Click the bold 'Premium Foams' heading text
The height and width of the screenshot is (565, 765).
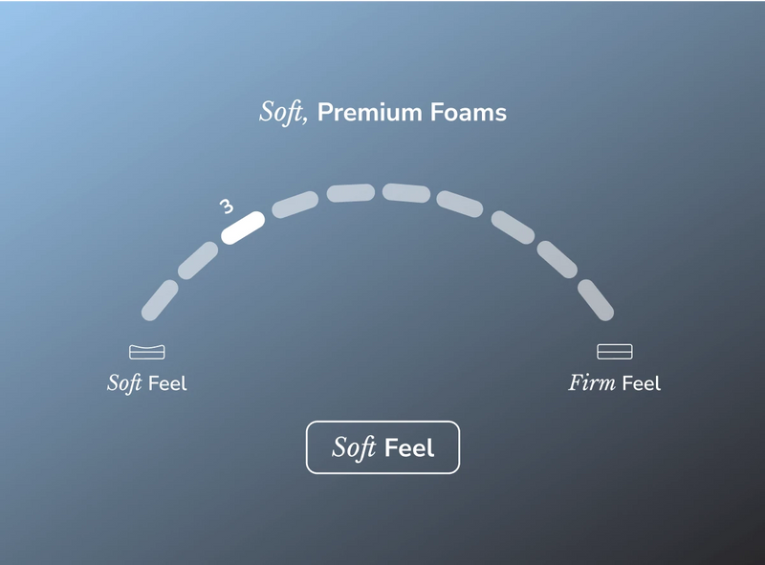[412, 112]
